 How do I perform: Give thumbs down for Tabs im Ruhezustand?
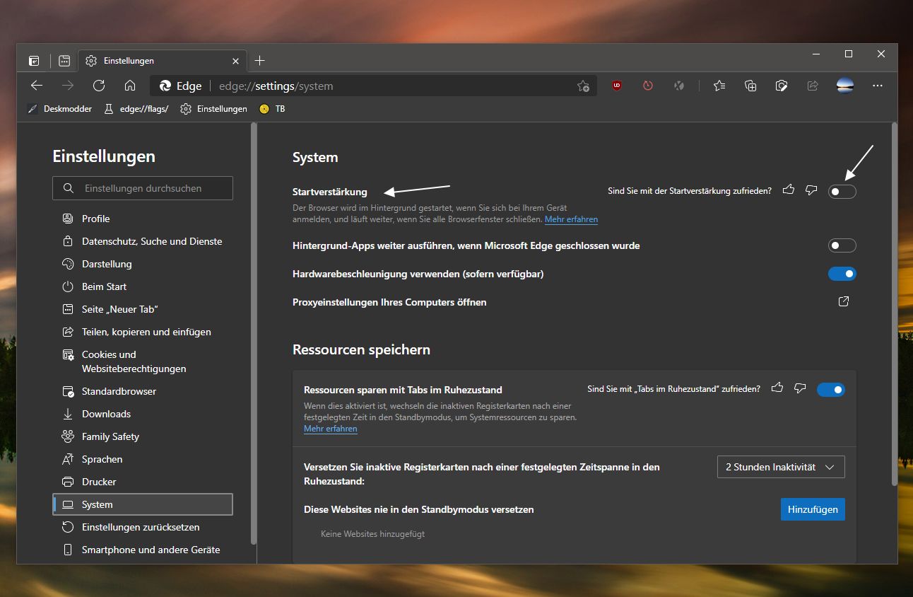pos(800,388)
